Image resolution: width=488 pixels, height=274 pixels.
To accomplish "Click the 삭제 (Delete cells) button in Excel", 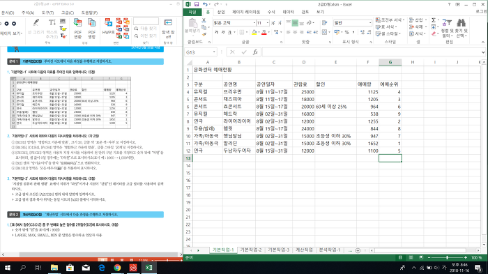I will point(418,26).
